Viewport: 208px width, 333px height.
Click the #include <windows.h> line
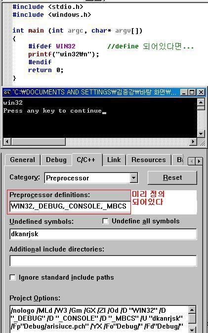point(51,15)
